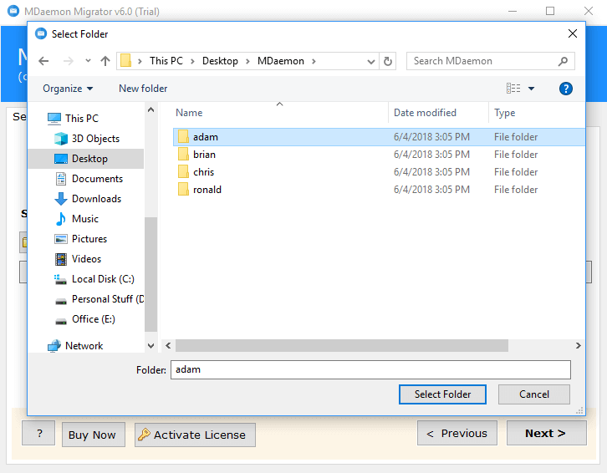Select This PC in navigation tree
This screenshot has width=607, height=473.
tap(82, 119)
